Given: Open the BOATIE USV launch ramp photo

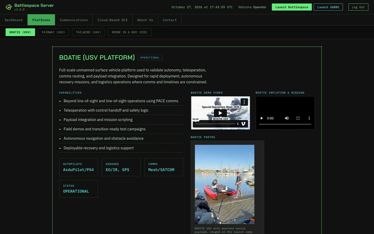Looking at the screenshot, I should (x=224, y=184).
